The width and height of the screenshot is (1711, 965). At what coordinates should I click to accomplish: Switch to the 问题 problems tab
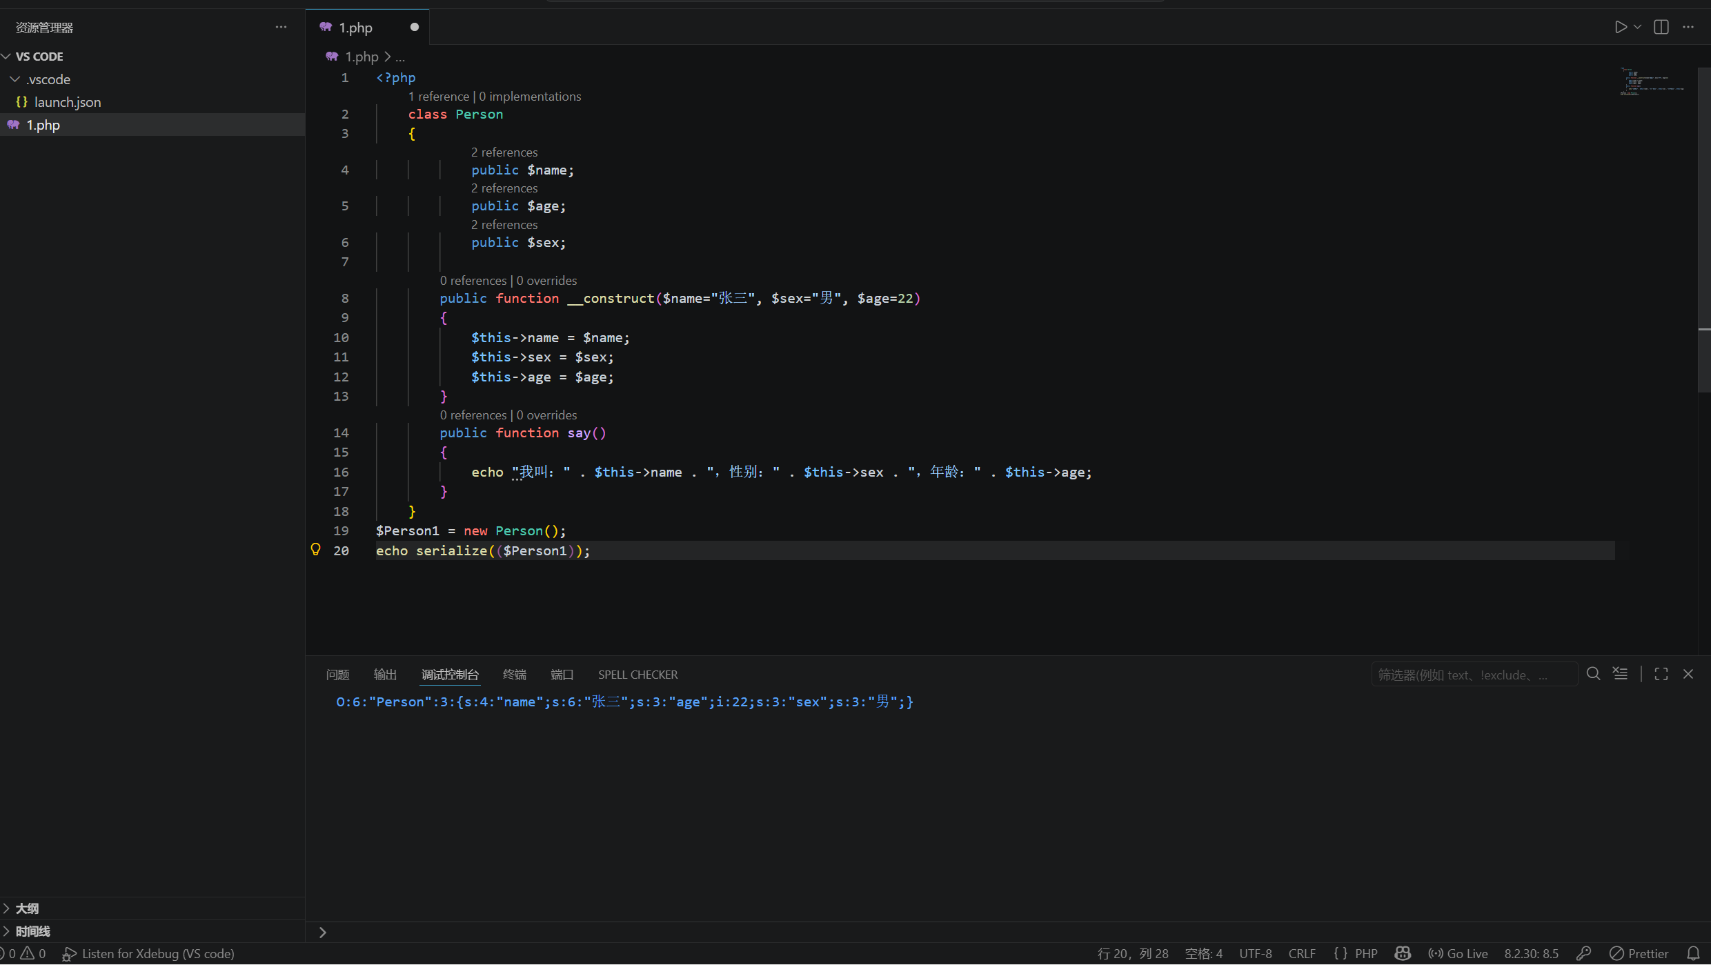(x=337, y=675)
